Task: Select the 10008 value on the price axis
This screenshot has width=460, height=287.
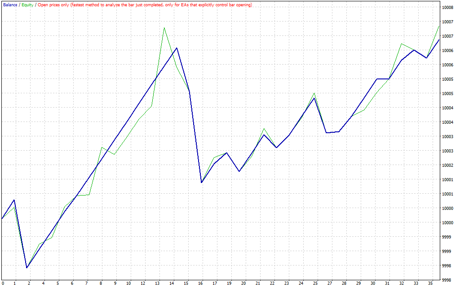Action: [x=447, y=7]
